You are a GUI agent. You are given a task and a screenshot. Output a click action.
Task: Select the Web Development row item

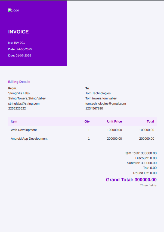click(x=24, y=130)
